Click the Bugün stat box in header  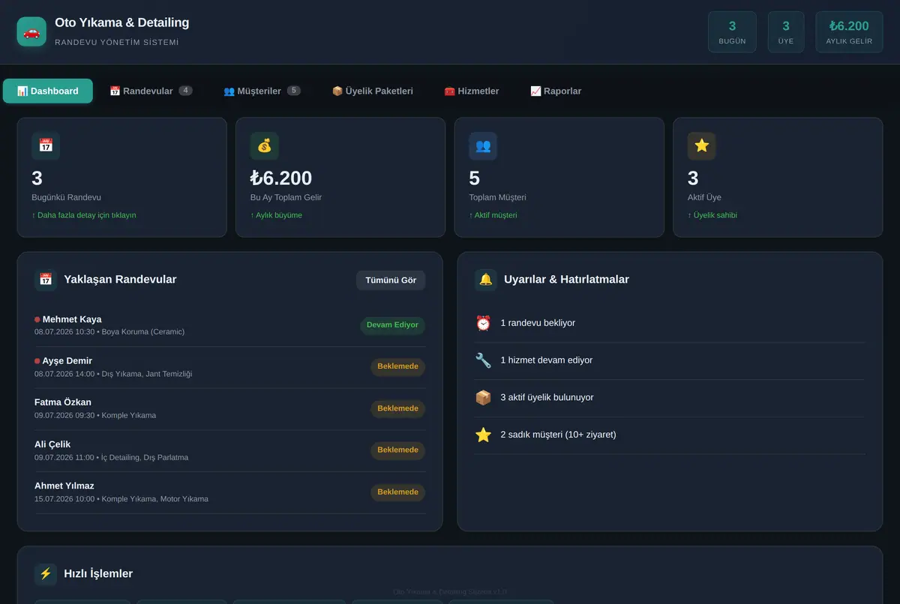click(732, 32)
